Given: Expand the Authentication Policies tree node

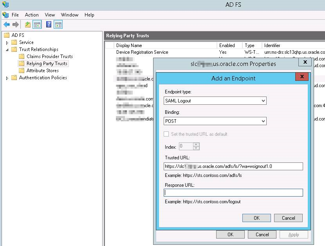Looking at the screenshot, I should point(7,78).
